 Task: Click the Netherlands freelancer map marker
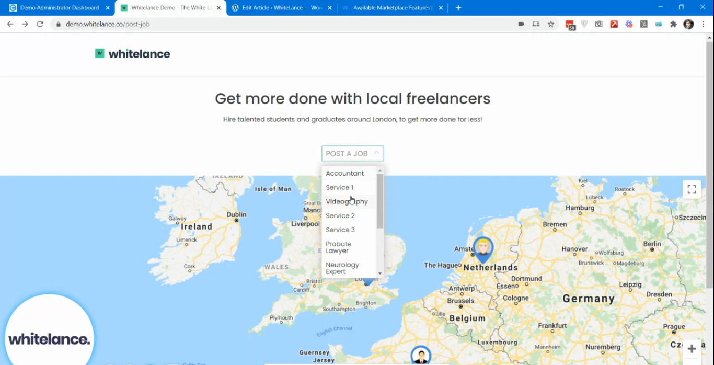click(483, 249)
